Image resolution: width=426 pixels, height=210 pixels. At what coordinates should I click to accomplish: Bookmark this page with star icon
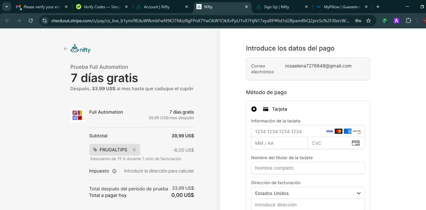point(369,21)
